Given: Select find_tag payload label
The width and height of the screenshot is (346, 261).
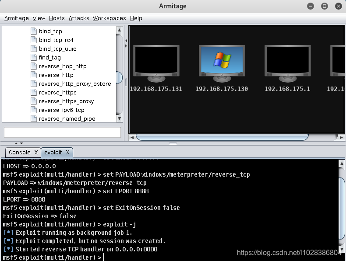Looking at the screenshot, I should (49, 57).
